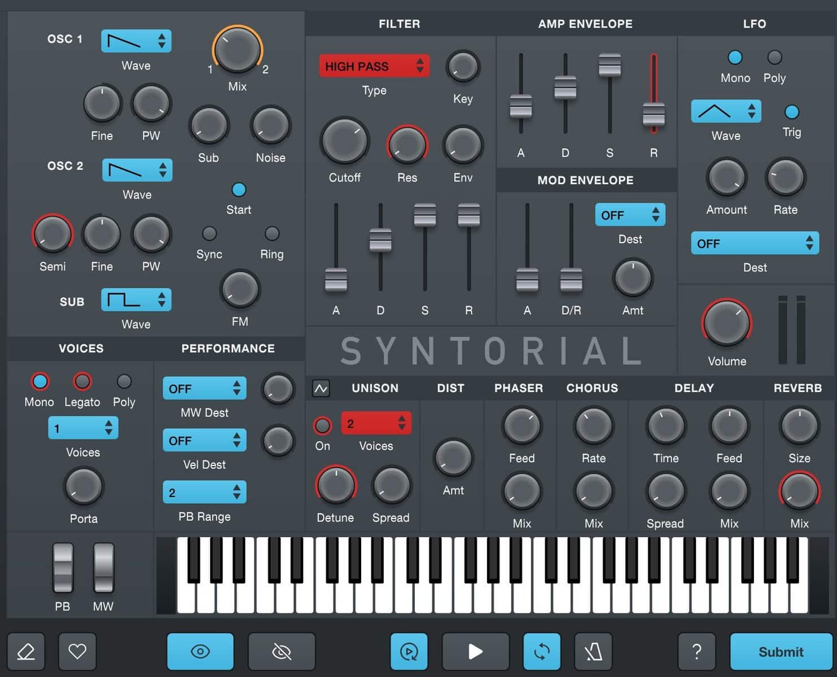Open the Voices count dropdown under Mono

click(83, 428)
